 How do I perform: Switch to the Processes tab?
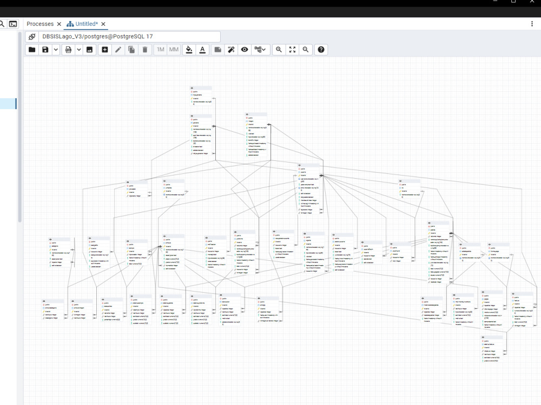[x=40, y=24]
